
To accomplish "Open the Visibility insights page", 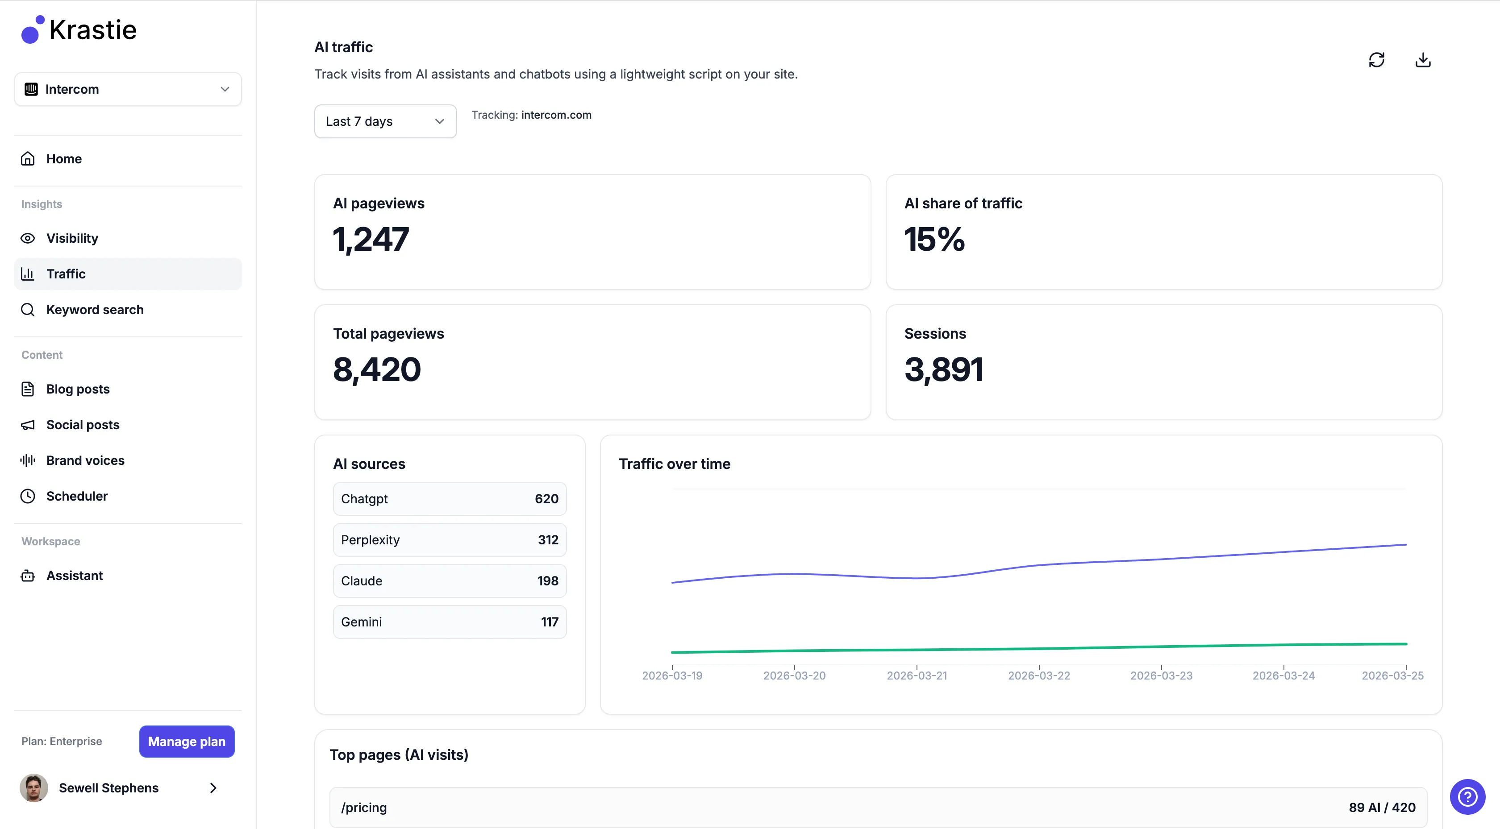I will click(x=128, y=238).
